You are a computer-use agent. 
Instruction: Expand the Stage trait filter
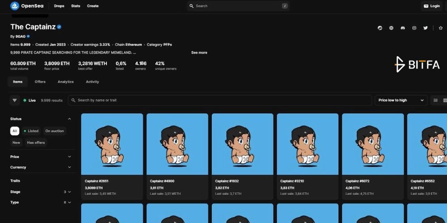pyautogui.click(x=41, y=192)
